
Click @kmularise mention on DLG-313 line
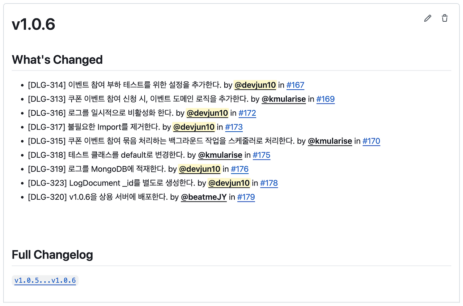pyautogui.click(x=284, y=99)
